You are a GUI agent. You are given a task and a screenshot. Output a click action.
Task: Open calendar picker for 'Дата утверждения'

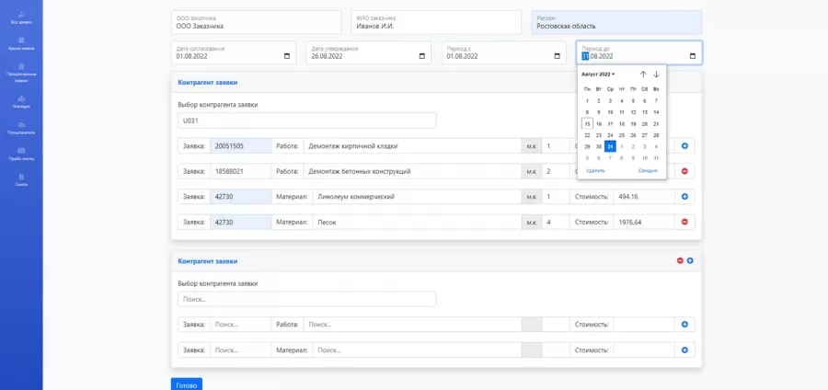click(x=422, y=56)
